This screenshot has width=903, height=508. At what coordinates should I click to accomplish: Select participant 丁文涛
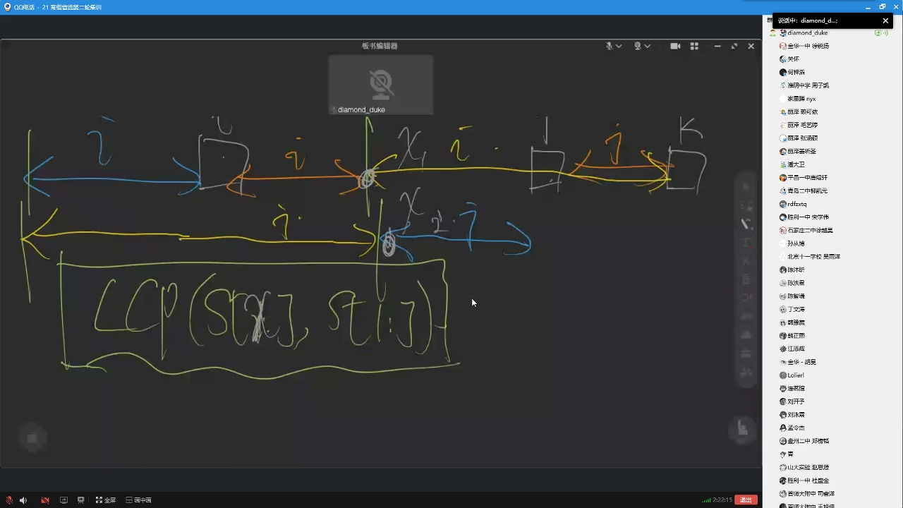pos(796,309)
